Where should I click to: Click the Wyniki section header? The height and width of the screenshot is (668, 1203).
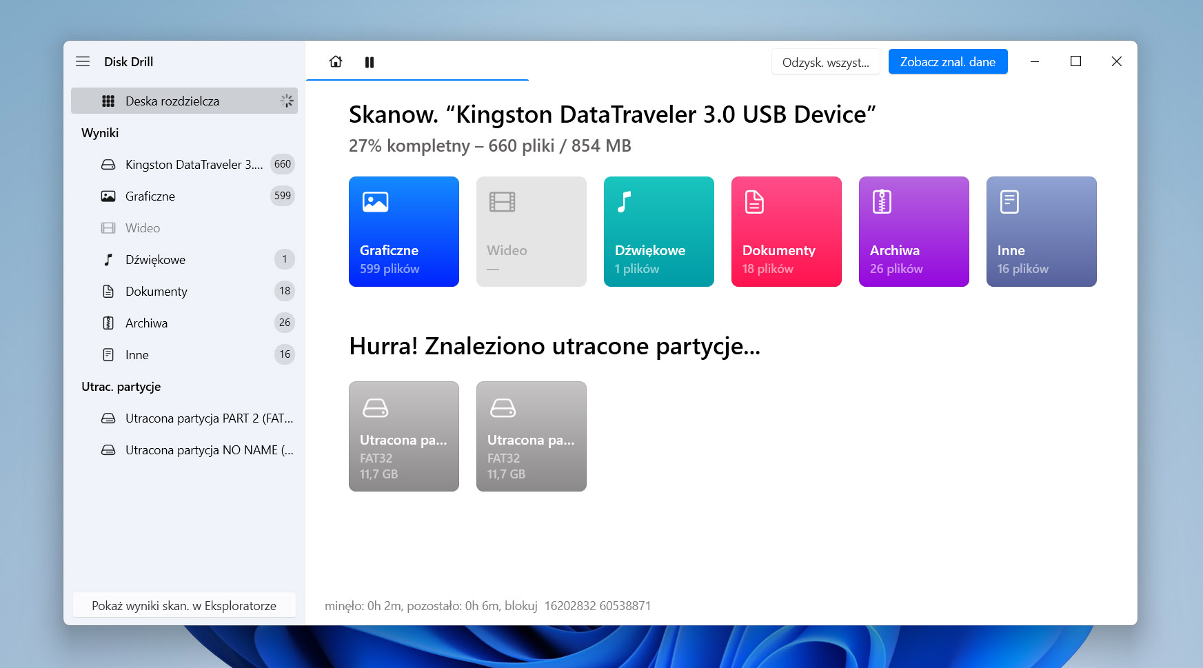click(x=100, y=132)
